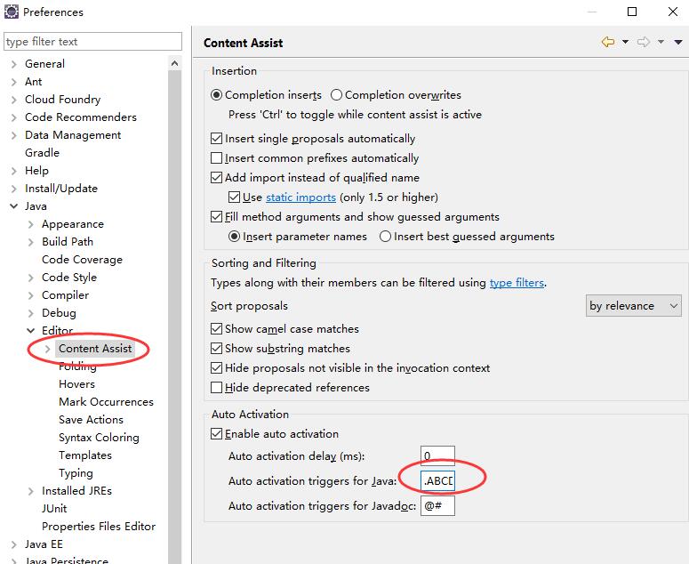Image resolution: width=689 pixels, height=564 pixels.
Task: Open the Content Assist view menu triangle
Action: [x=678, y=42]
